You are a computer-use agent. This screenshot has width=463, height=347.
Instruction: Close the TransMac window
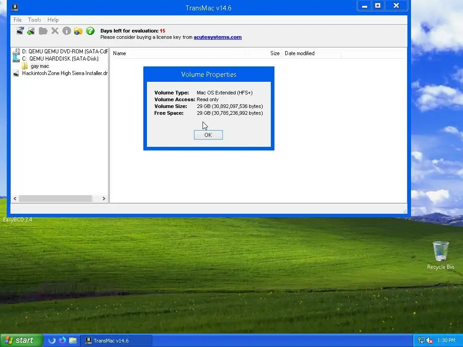point(396,6)
